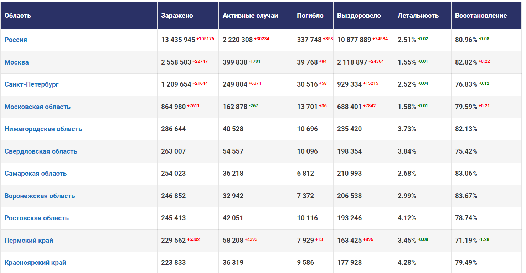
Task: Click the Красноярский край link
Action: [x=35, y=263]
